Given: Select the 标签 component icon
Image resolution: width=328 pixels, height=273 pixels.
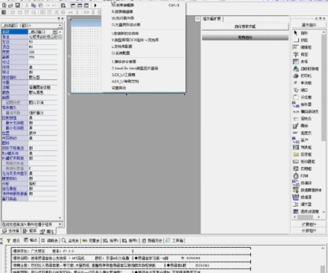Looking at the screenshot, I should (x=296, y=55).
